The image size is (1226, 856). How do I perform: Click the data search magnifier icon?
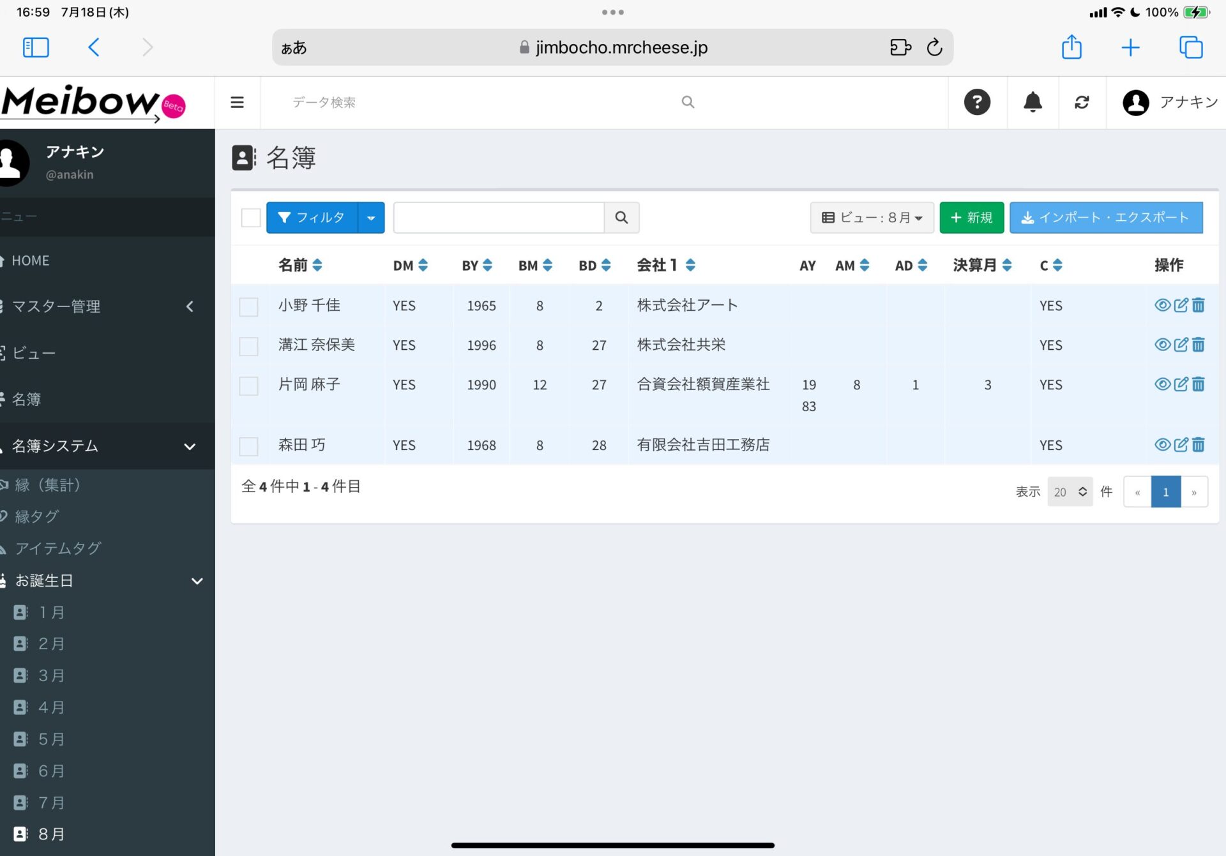click(688, 102)
